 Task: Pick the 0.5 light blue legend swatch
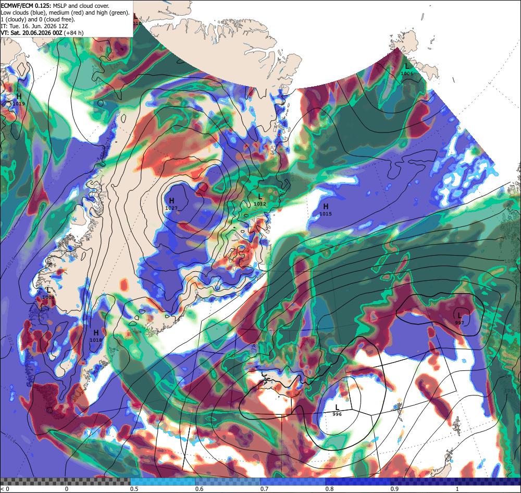pyautogui.click(x=163, y=482)
